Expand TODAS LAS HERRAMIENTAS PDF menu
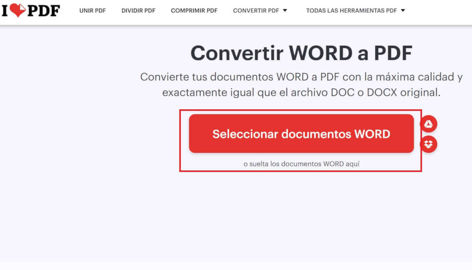Viewport: 472px width, 270px height. tap(355, 11)
